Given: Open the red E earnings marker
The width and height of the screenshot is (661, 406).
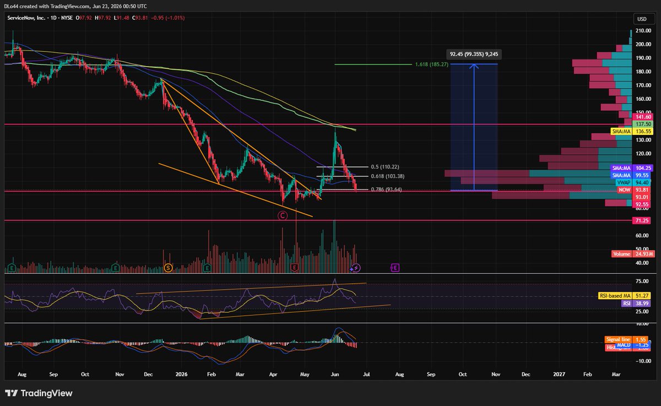Looking at the screenshot, I should (x=295, y=268).
